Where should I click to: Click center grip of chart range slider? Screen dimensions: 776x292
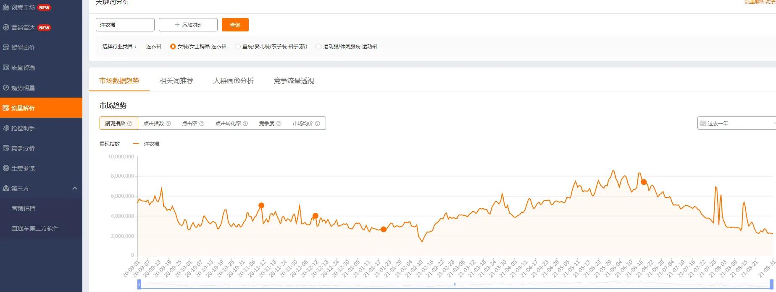pos(455,284)
